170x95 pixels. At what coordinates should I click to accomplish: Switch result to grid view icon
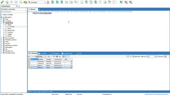click(x=63, y=56)
